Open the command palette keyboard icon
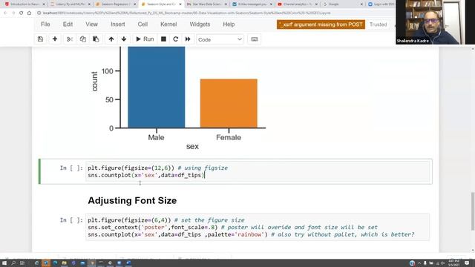Image resolution: width=475 pixels, height=267 pixels. click(254, 39)
